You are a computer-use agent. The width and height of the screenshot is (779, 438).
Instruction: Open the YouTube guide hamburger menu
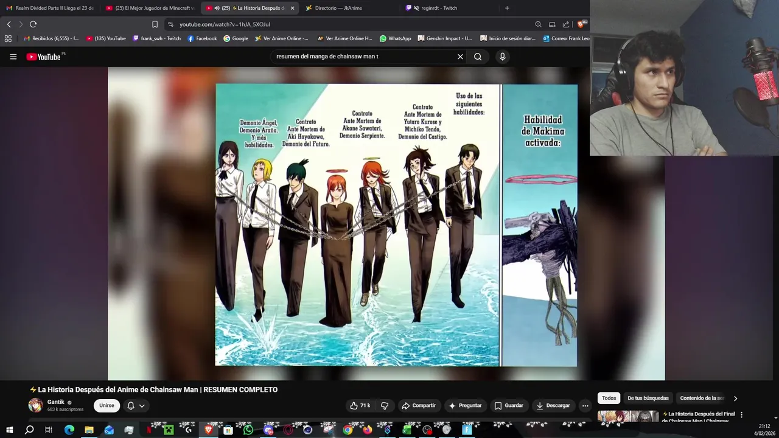click(13, 57)
